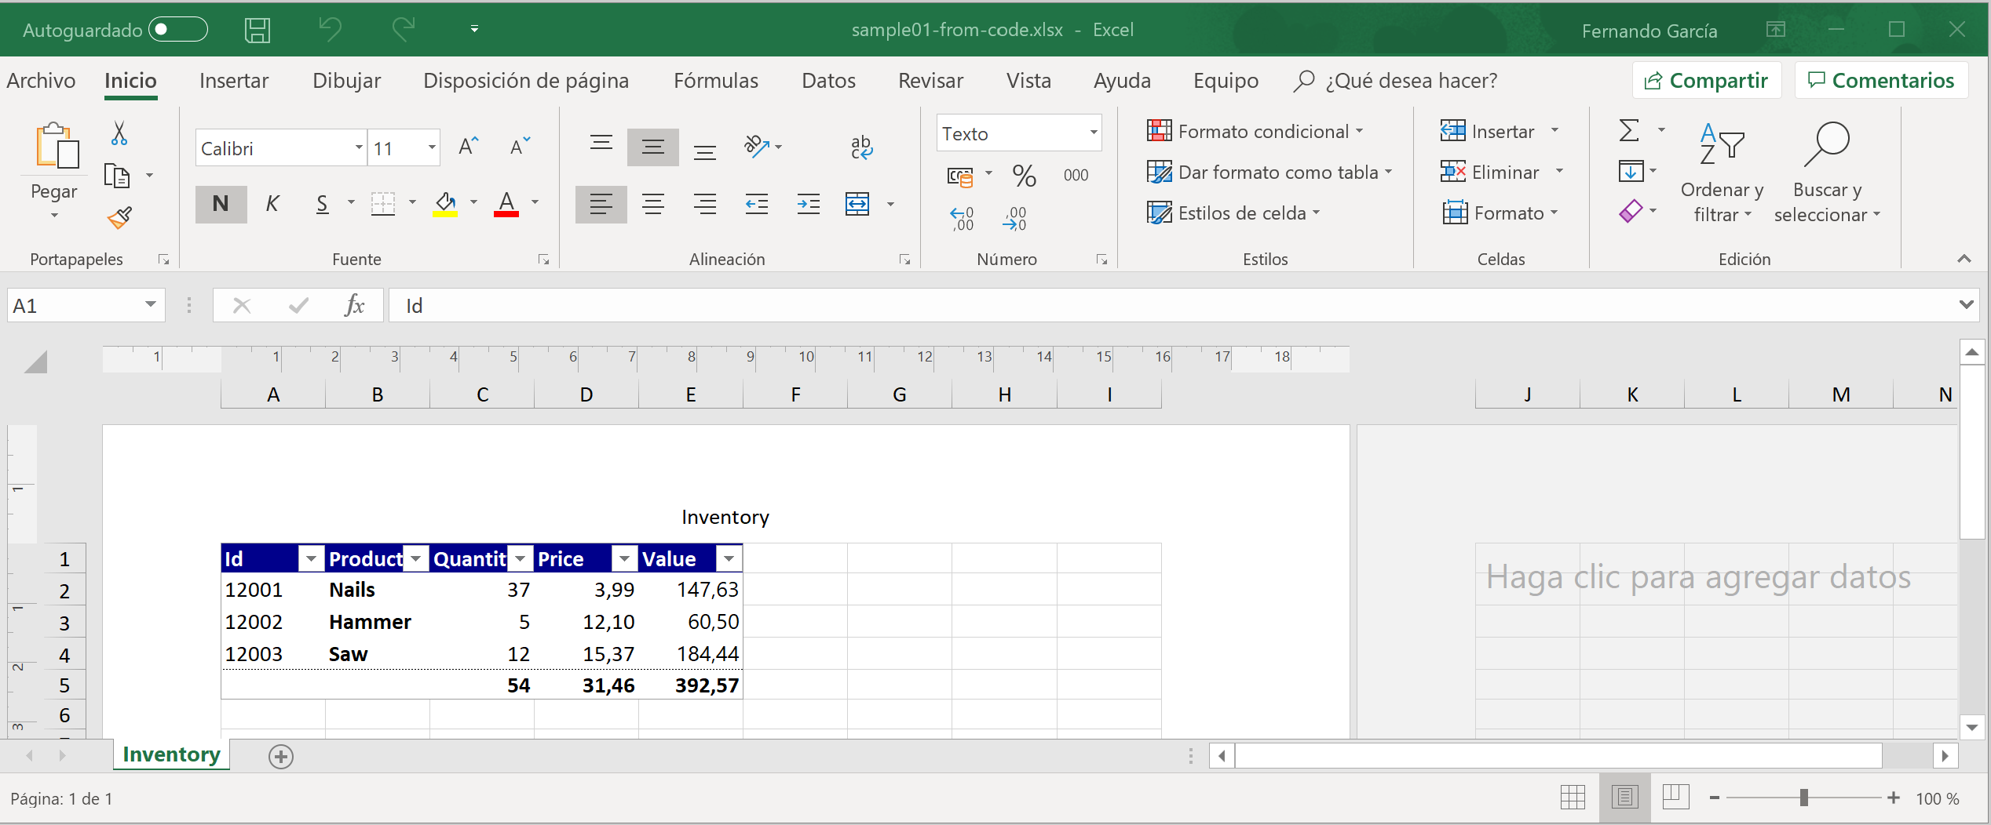The width and height of the screenshot is (1991, 825).
Task: Click the yellow fill color button
Action: pos(445,204)
